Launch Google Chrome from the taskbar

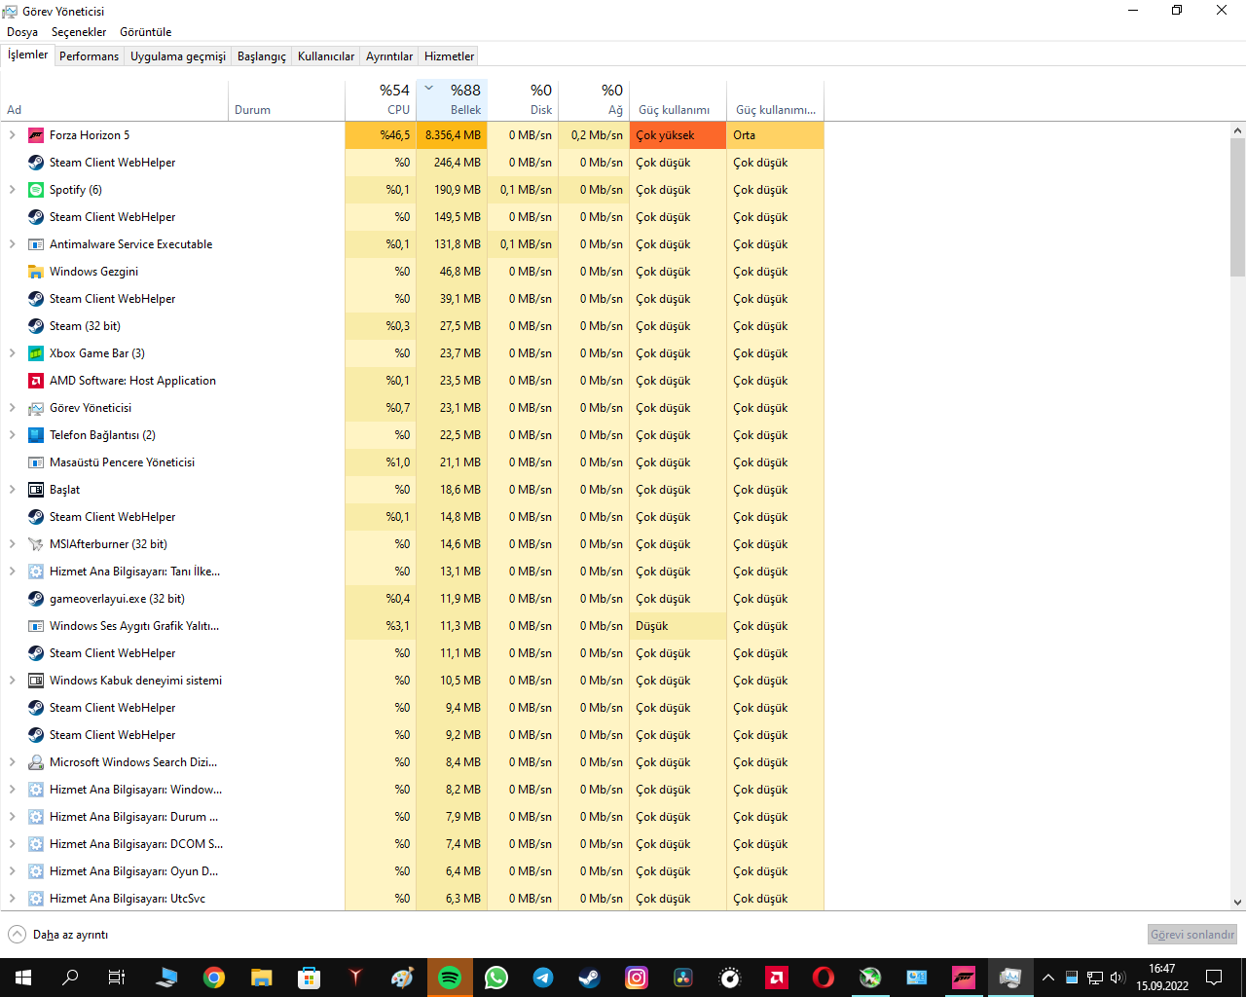click(214, 978)
